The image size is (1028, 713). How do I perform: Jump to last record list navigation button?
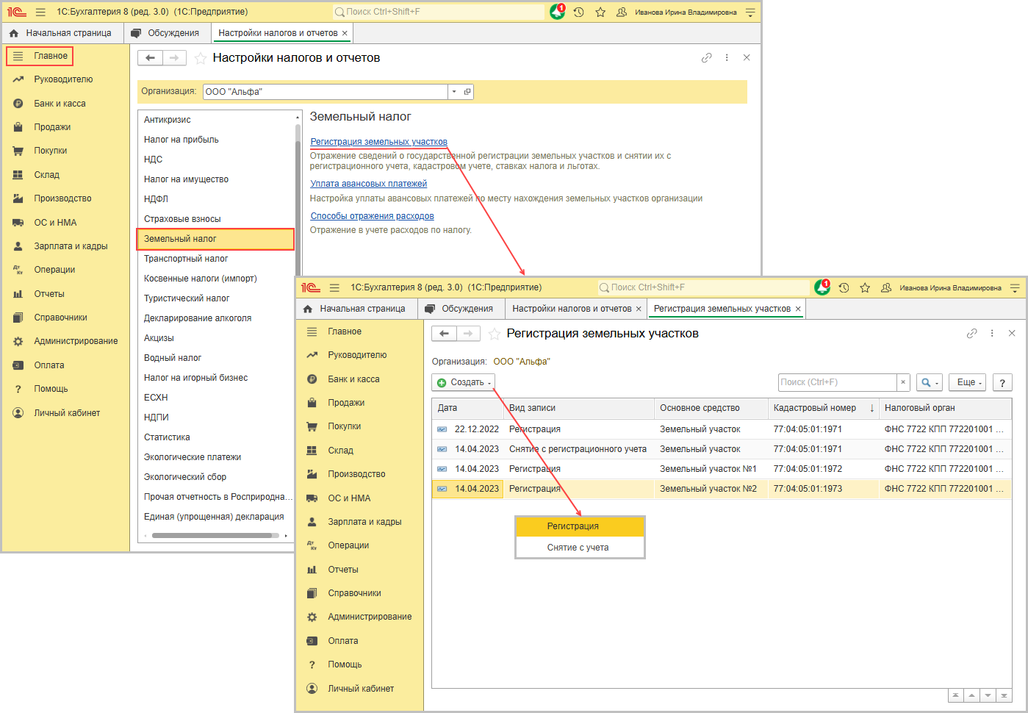pyautogui.click(x=1004, y=695)
